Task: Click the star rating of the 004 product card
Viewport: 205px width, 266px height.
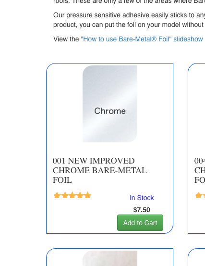Action: pos(200,195)
